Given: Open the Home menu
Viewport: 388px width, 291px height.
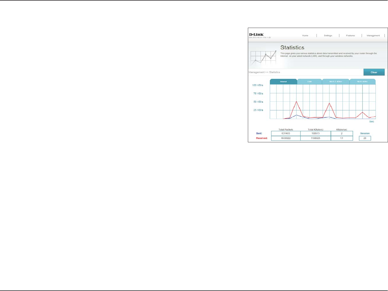Looking at the screenshot, I should pos(305,35).
